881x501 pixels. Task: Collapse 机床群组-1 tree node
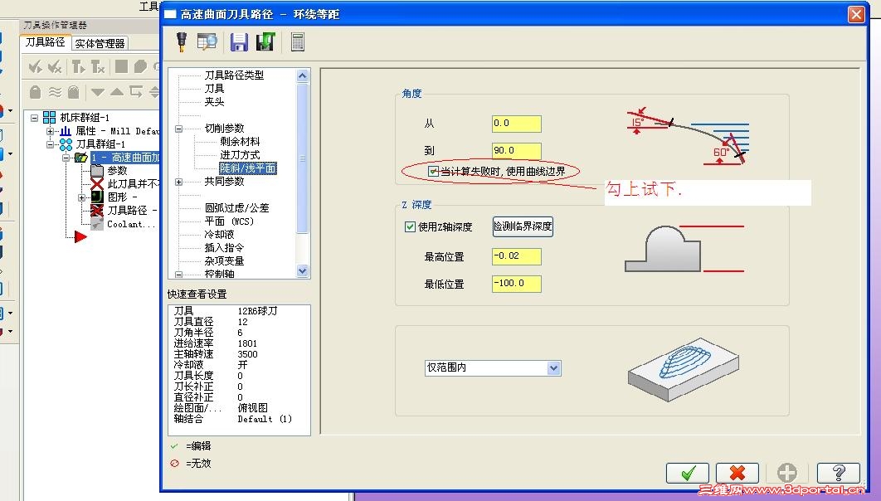(x=34, y=118)
